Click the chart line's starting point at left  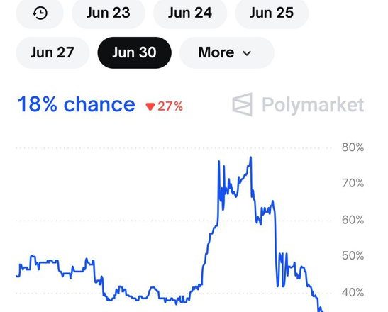(x=17, y=276)
